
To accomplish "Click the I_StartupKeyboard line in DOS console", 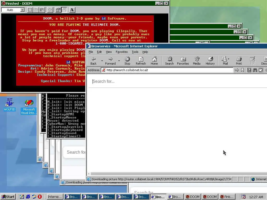I will tap(65, 130).
